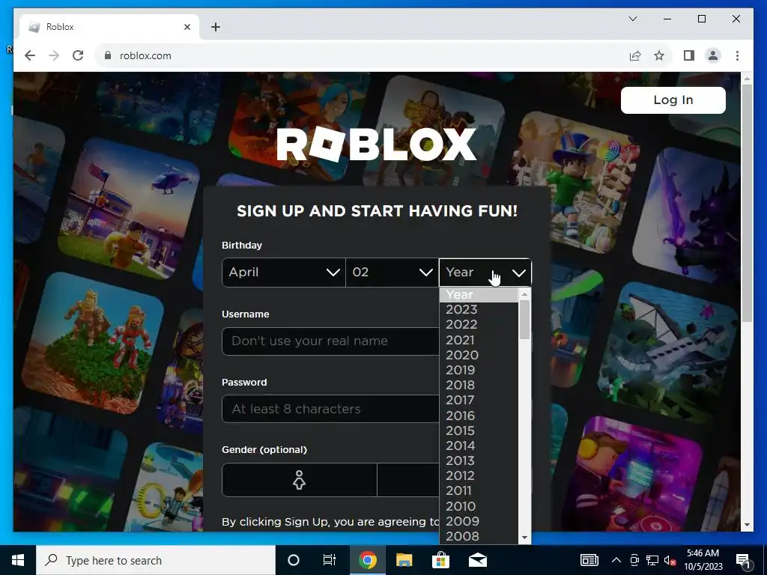
Task: Click the Password input field
Action: click(330, 409)
